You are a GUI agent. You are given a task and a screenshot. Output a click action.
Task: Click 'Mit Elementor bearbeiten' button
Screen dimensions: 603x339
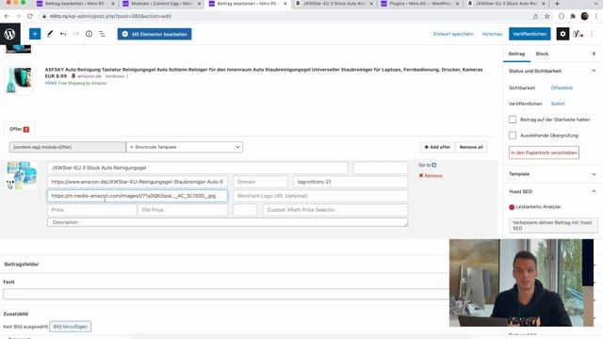pyautogui.click(x=155, y=34)
